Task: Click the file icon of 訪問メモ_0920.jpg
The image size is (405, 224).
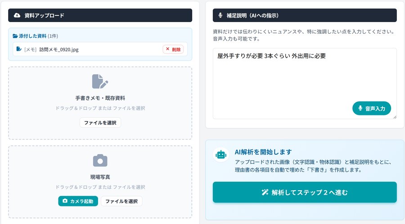Action: click(x=19, y=49)
